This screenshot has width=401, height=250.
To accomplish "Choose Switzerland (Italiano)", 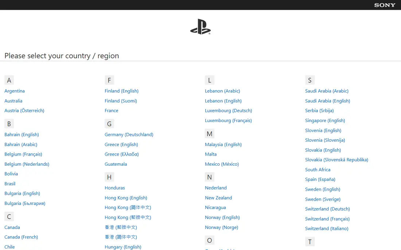I will (327, 229).
